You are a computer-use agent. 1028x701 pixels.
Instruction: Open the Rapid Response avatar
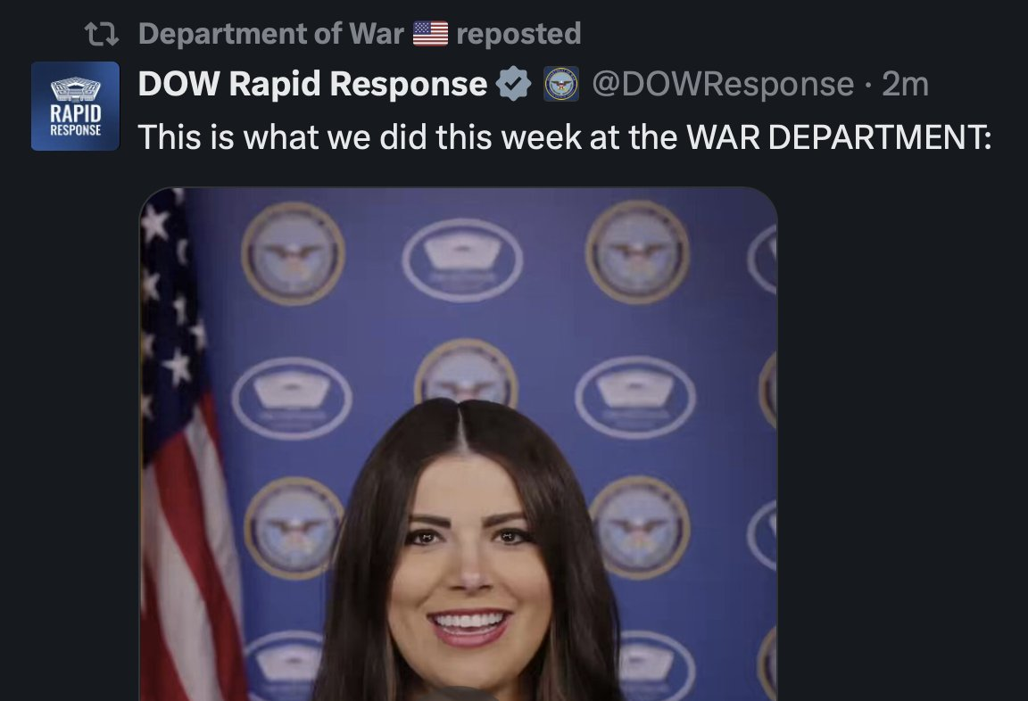(x=75, y=106)
